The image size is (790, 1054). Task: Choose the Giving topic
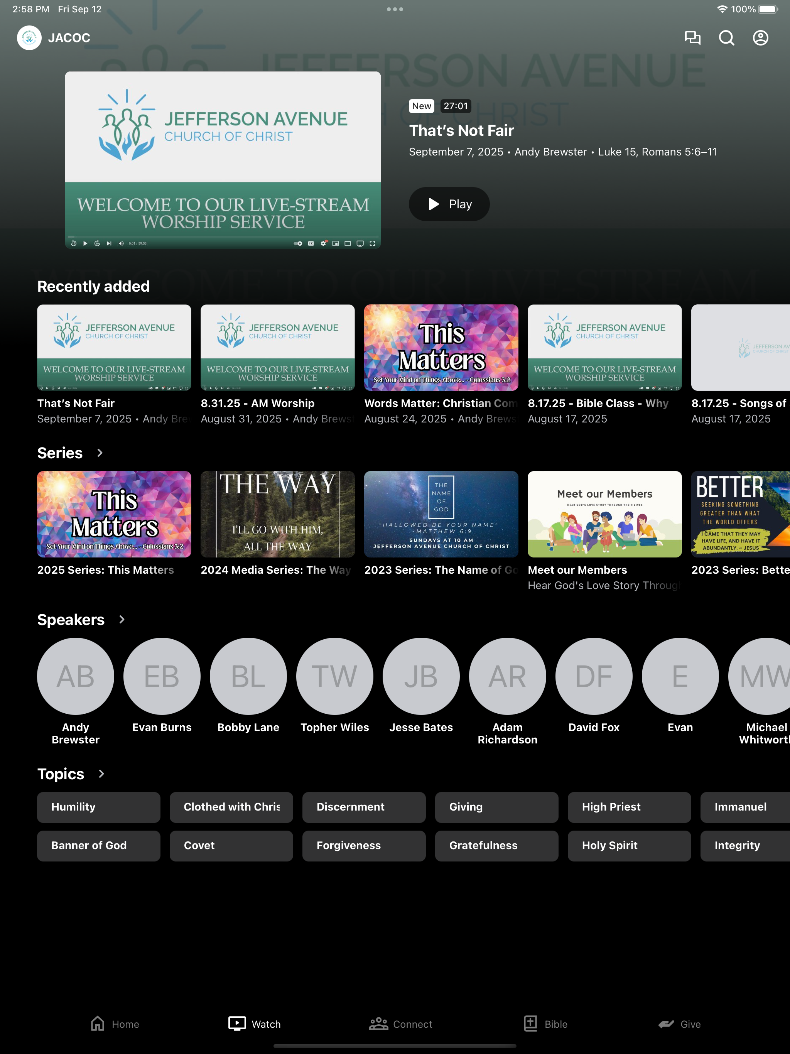tap(496, 807)
